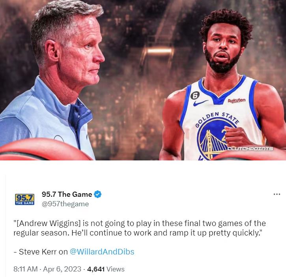Open the @WillardAndDibs mention link
This screenshot has width=286, height=277.
102,252
